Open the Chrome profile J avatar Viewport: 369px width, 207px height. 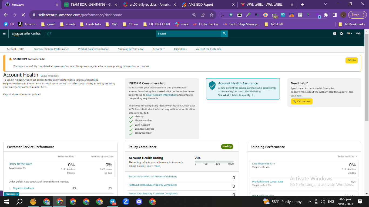click(x=343, y=15)
